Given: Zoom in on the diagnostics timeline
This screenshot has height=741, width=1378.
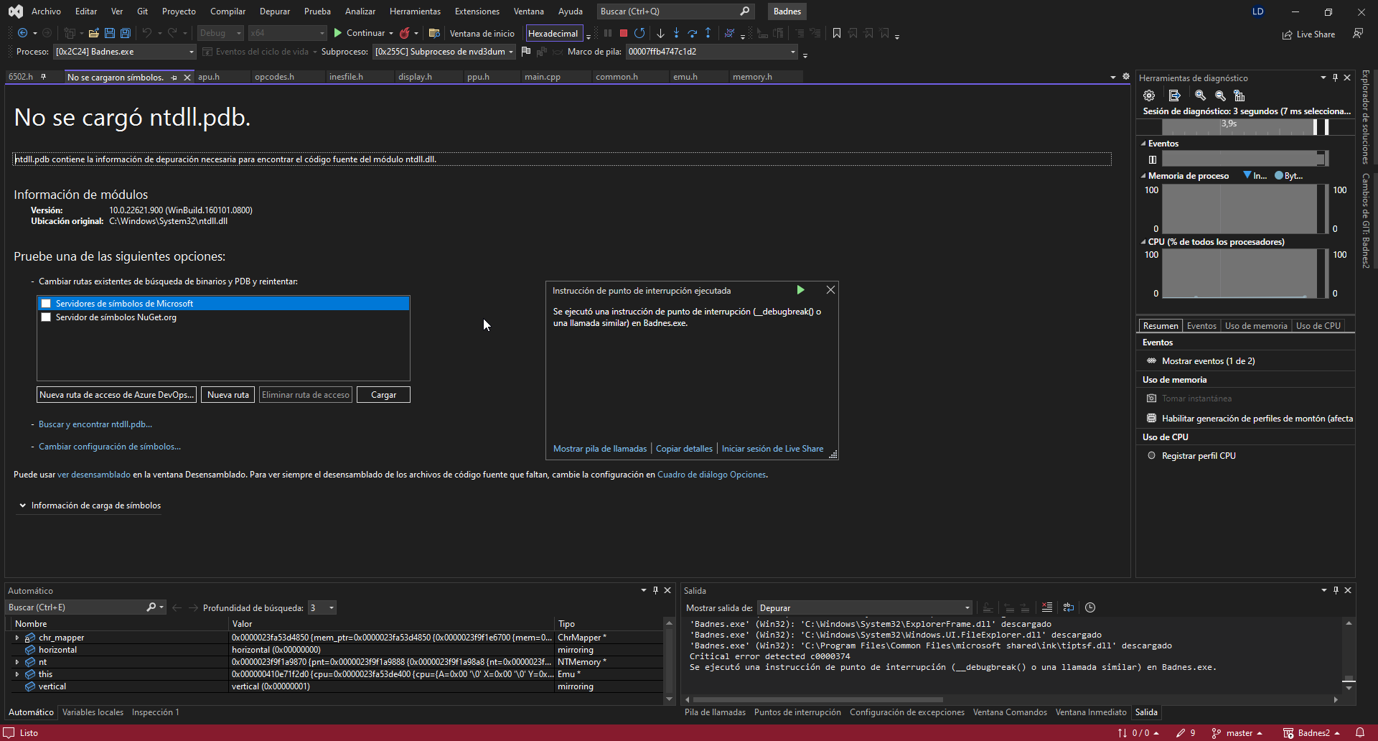Looking at the screenshot, I should point(1199,95).
